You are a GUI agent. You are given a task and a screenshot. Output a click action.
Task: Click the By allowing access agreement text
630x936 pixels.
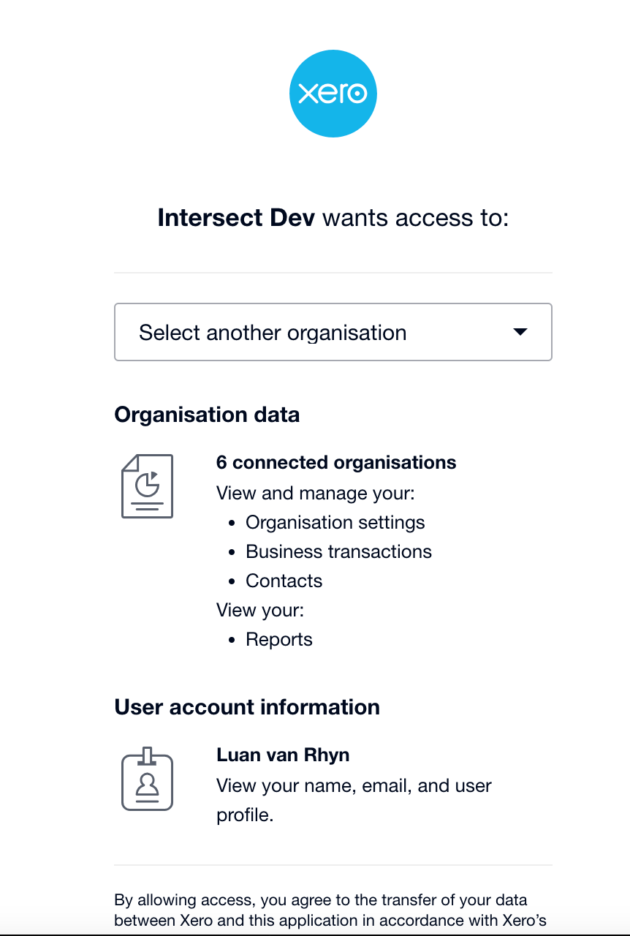coord(330,910)
